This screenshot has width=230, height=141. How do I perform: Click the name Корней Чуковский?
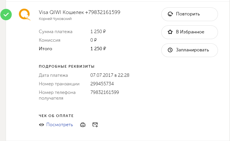coord(55,19)
